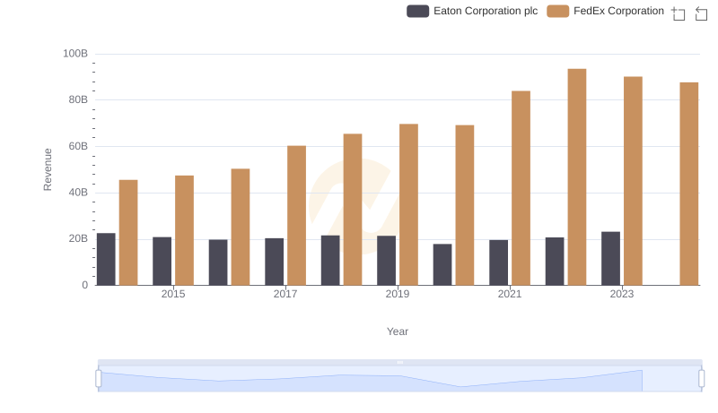Select the Eaton bar for 2016

pyautogui.click(x=218, y=262)
